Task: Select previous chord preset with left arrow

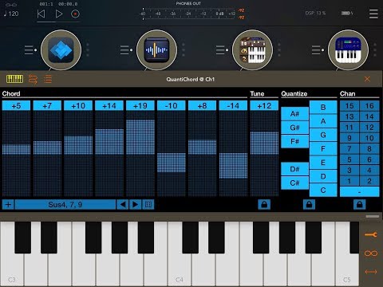Action: point(122,205)
